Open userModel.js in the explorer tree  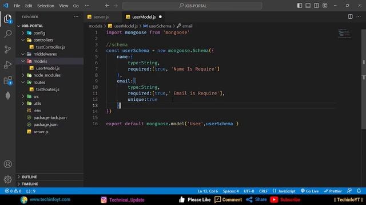pos(50,68)
